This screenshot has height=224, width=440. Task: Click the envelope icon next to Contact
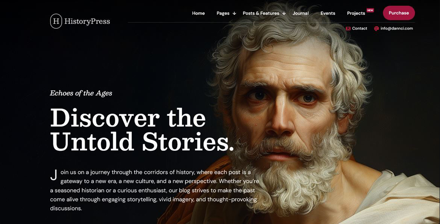pyautogui.click(x=348, y=28)
